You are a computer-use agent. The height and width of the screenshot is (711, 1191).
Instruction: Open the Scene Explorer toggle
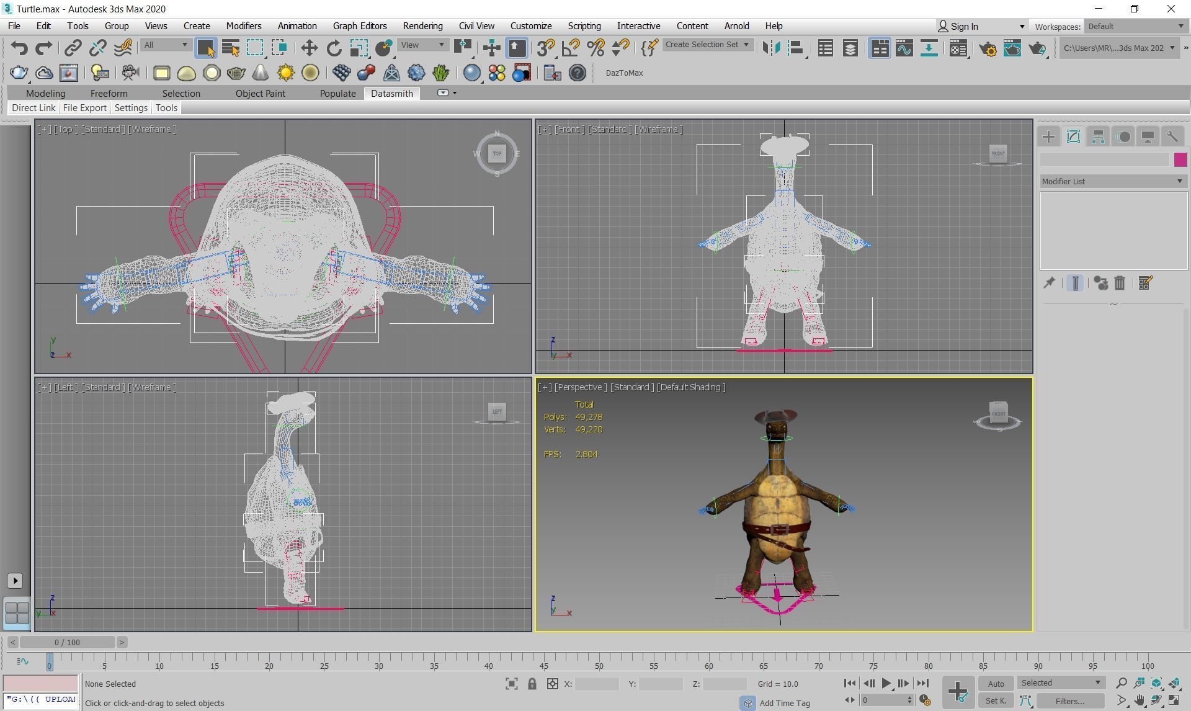826,48
